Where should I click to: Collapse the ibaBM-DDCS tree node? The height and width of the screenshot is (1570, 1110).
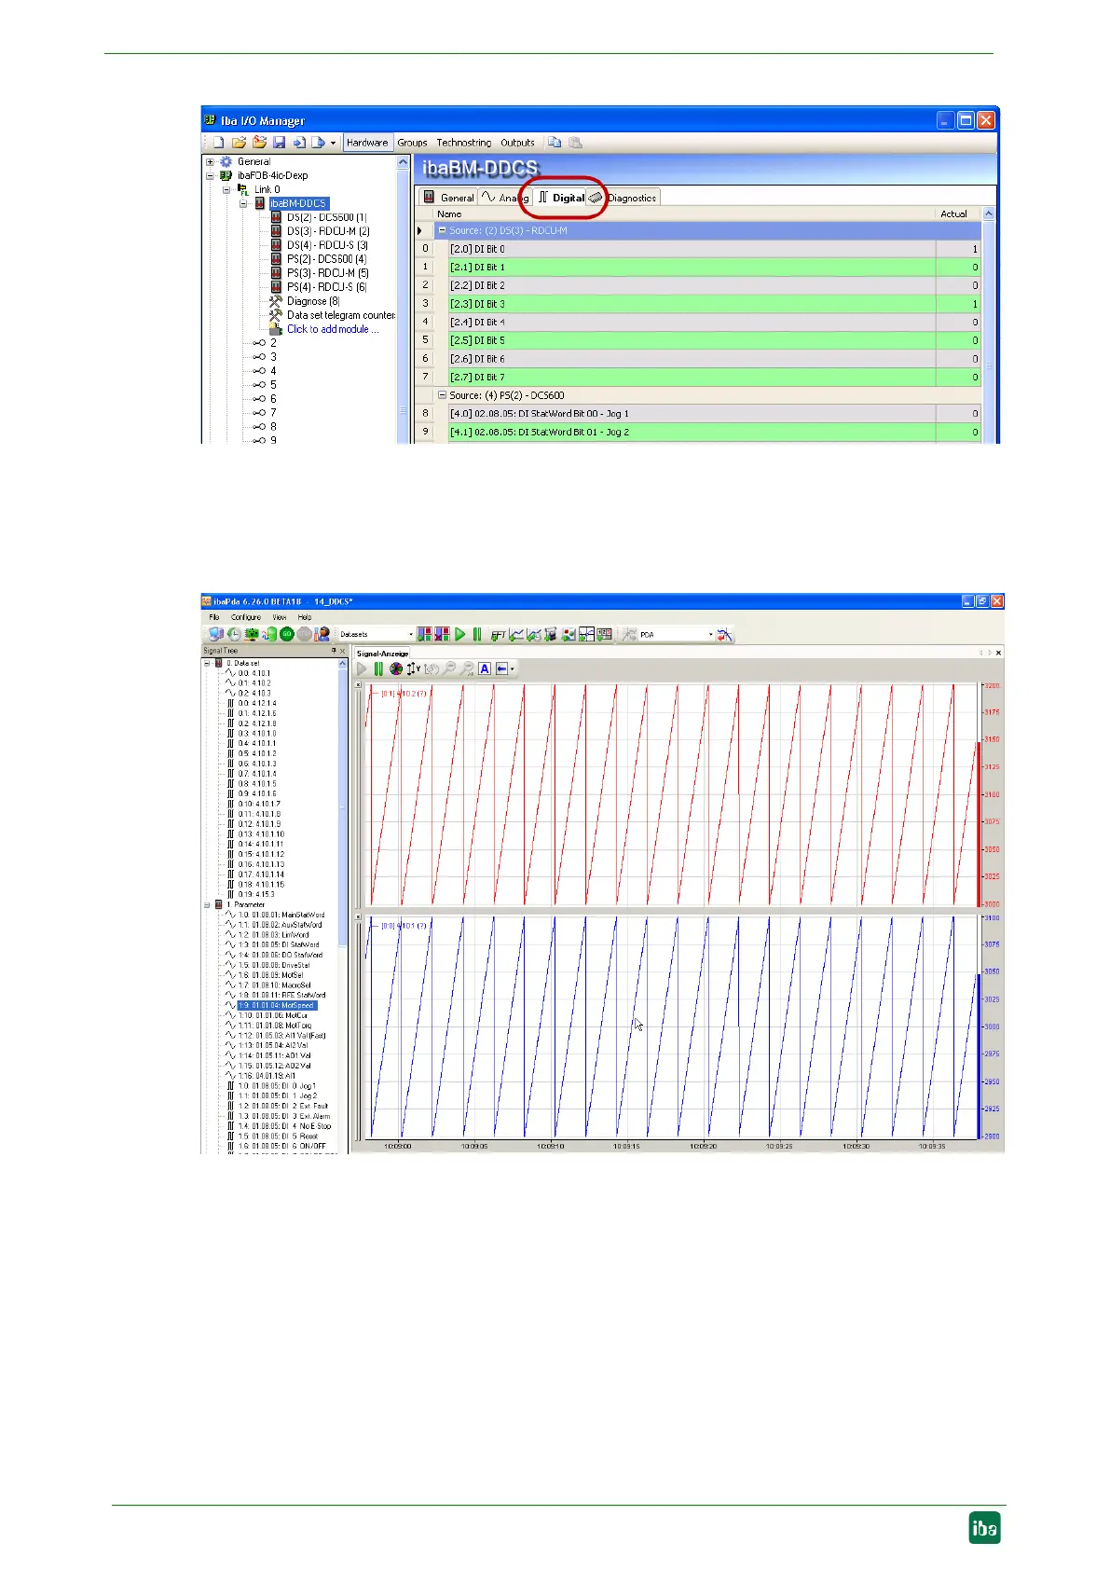click(x=243, y=203)
